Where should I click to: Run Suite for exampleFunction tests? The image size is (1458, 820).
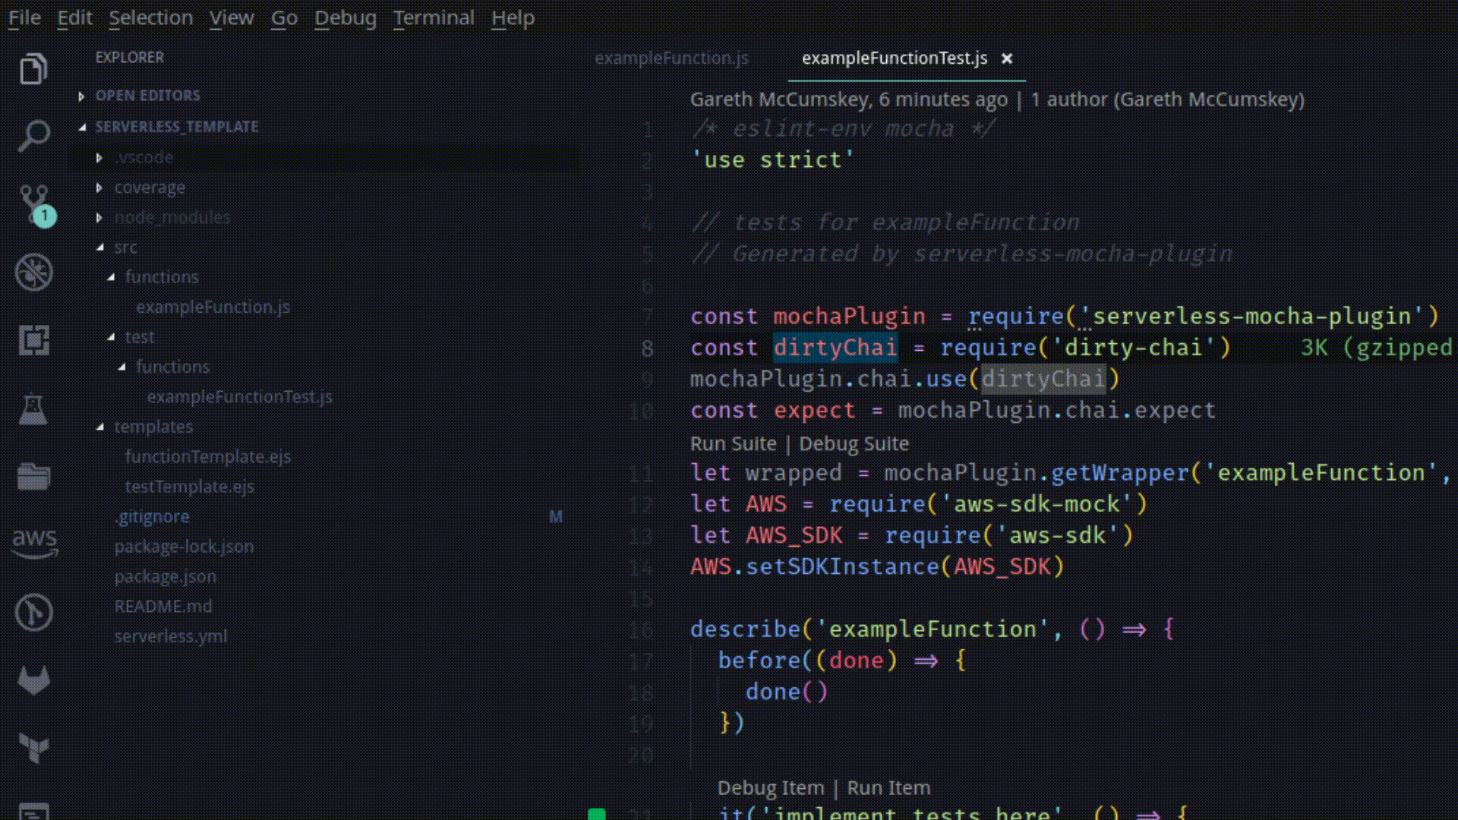coord(732,443)
